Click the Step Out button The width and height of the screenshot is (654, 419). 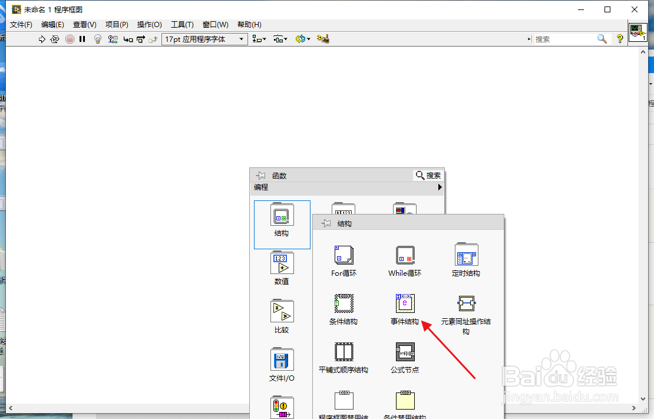(x=153, y=39)
